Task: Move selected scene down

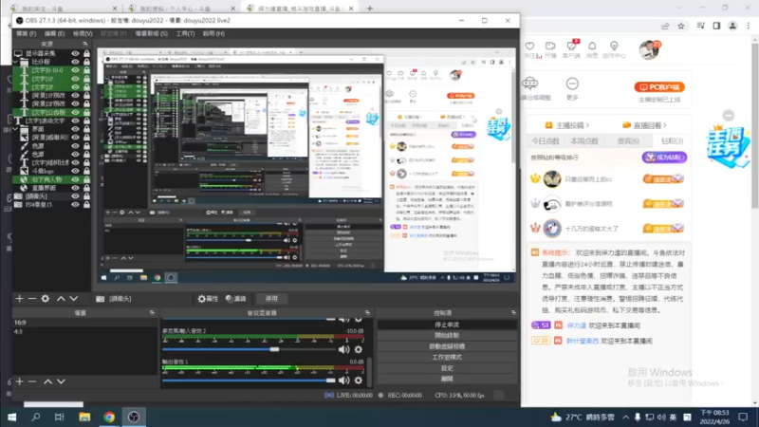Action: [x=61, y=381]
